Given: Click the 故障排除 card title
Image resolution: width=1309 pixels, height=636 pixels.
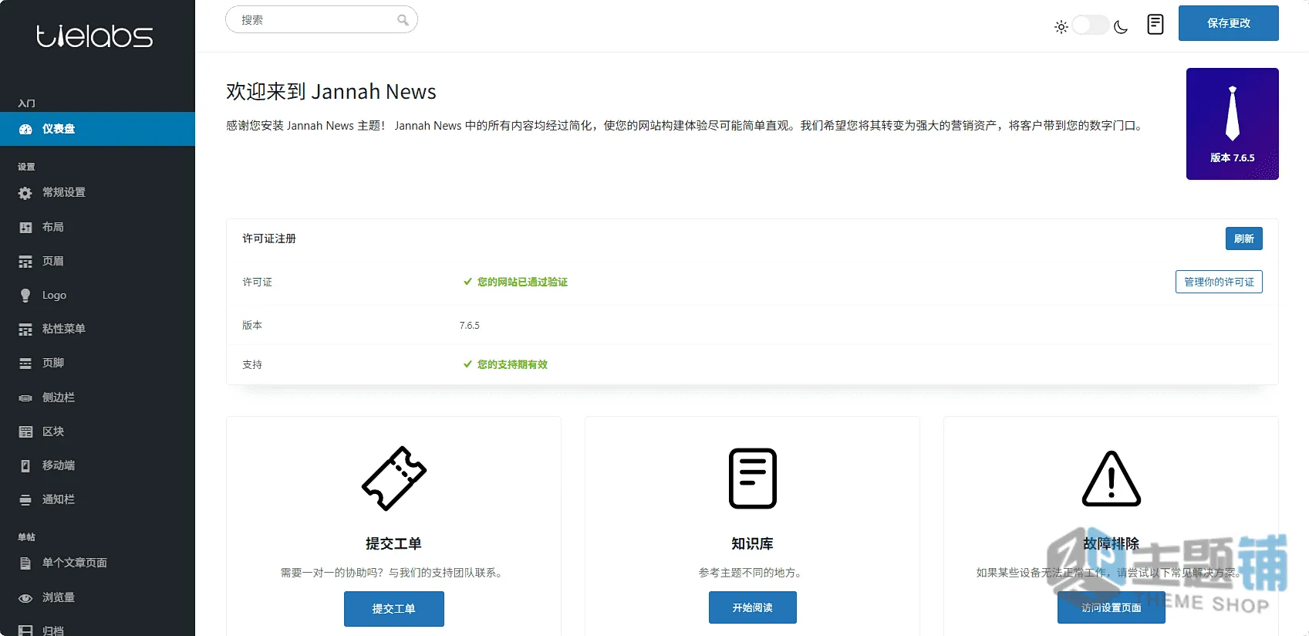Looking at the screenshot, I should click(x=1112, y=543).
